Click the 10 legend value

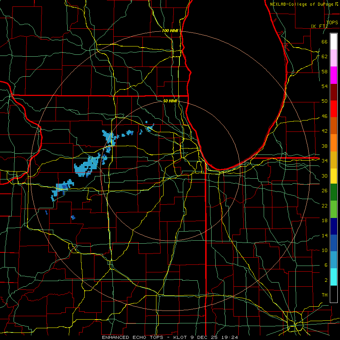click(x=325, y=250)
